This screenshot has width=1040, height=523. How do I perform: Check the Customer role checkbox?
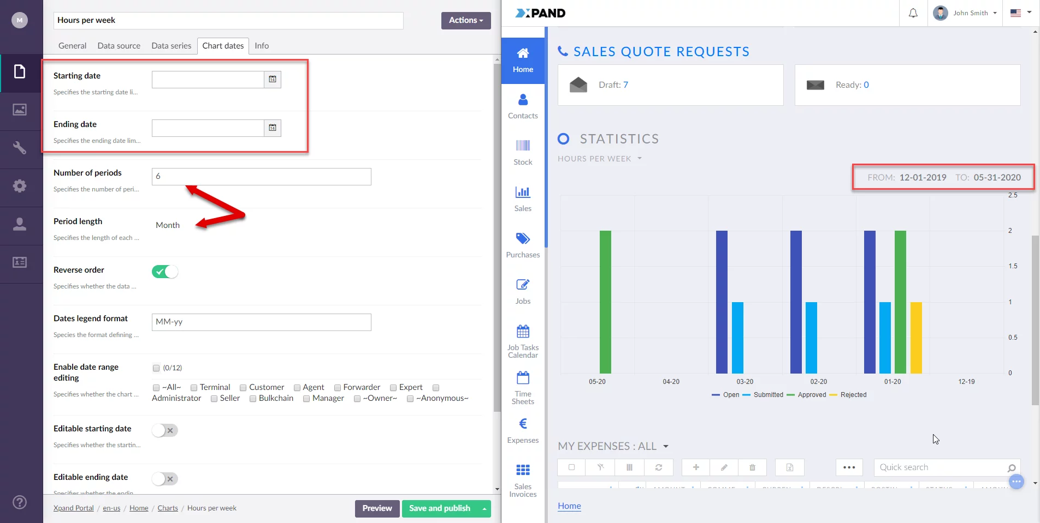point(243,388)
